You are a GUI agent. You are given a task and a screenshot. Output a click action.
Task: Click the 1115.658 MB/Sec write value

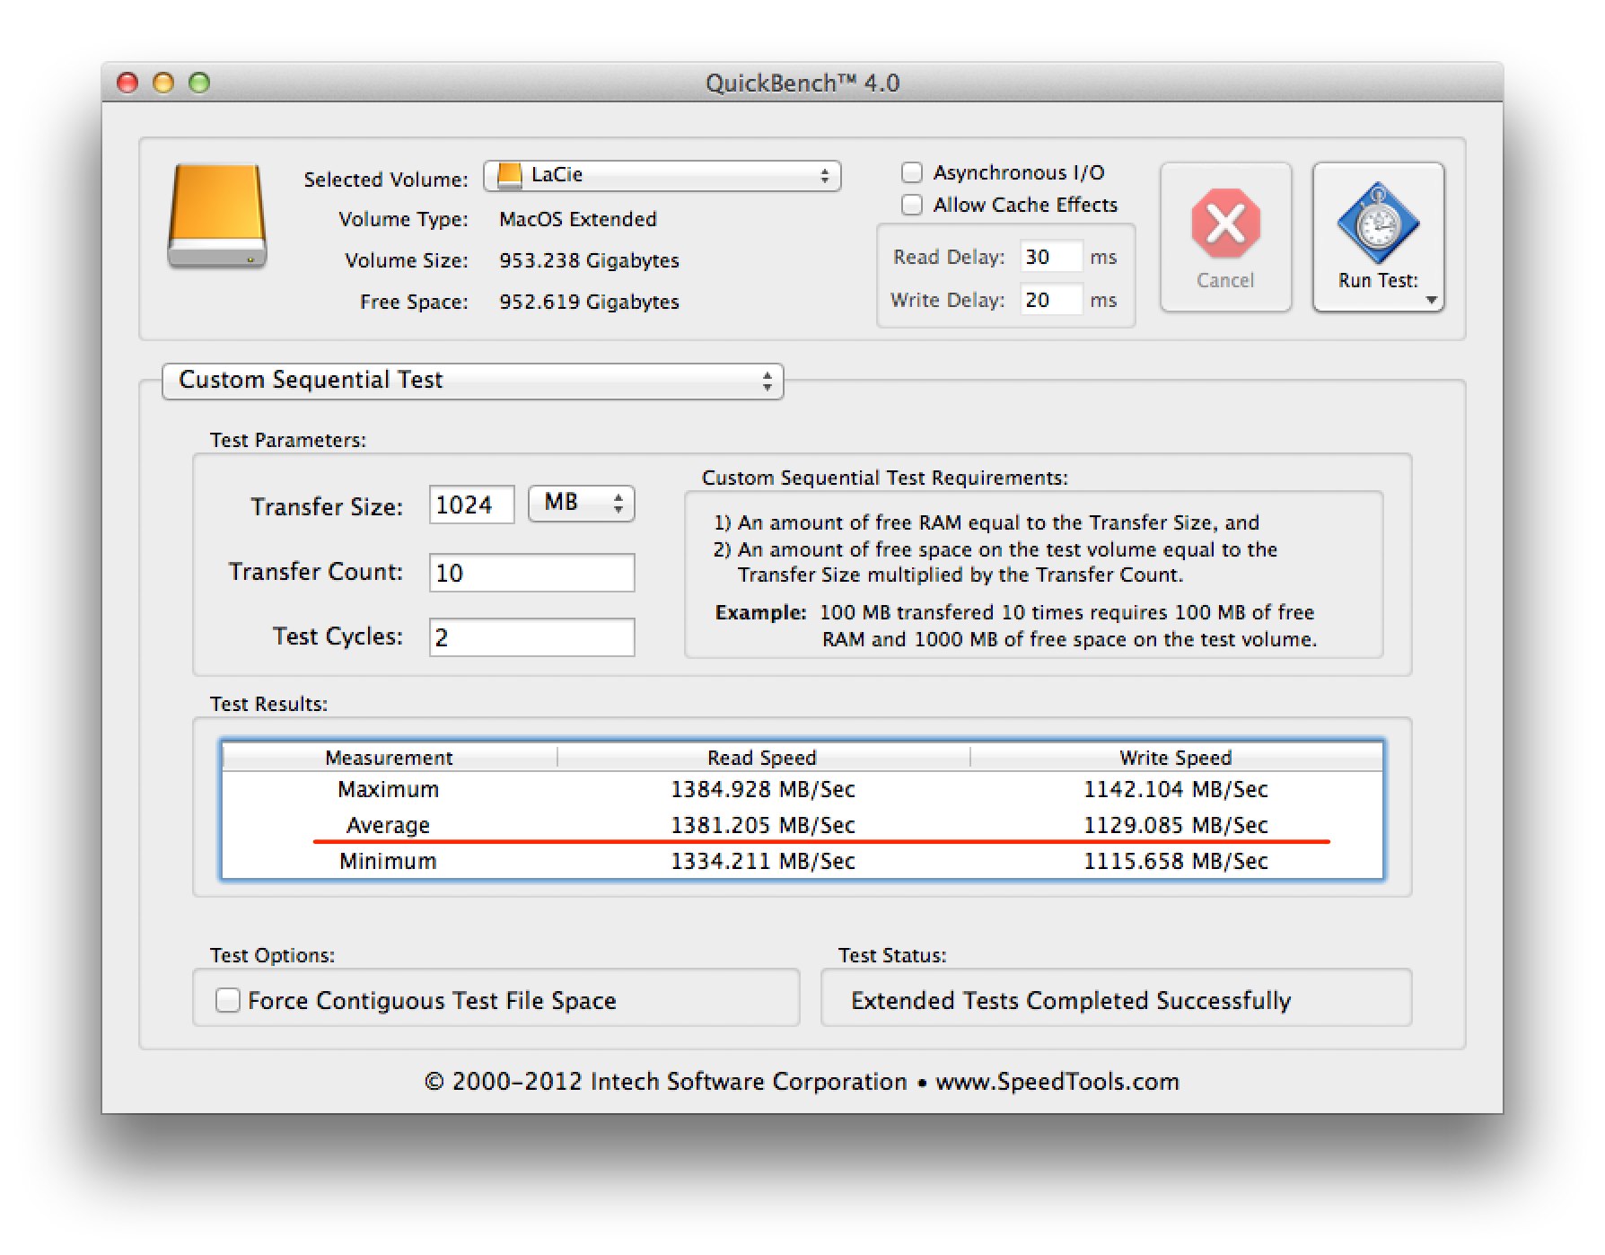[1176, 861]
